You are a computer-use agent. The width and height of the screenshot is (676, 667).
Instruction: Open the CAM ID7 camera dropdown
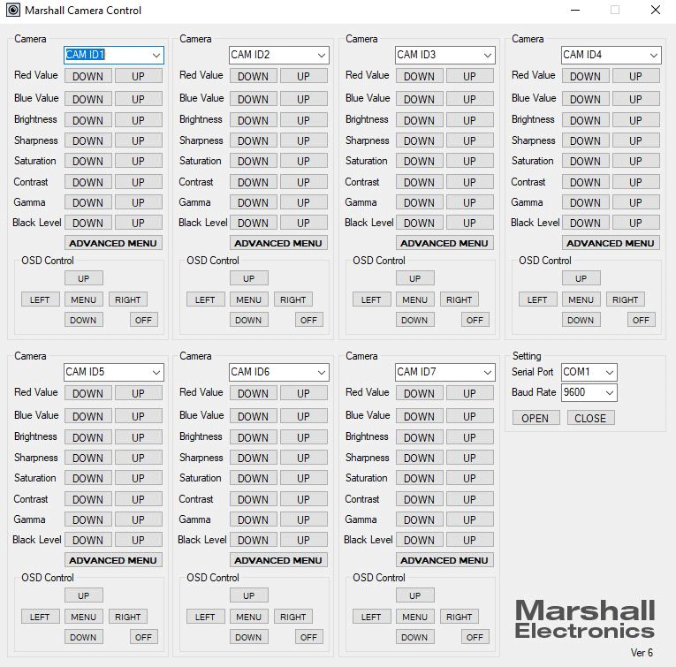(444, 372)
